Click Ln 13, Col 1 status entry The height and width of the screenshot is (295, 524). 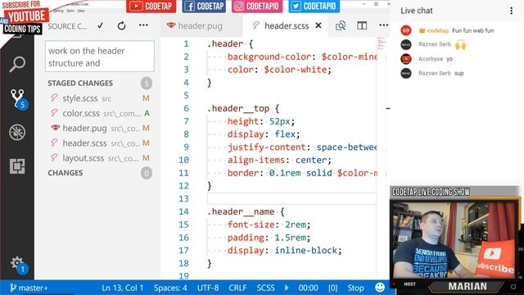pyautogui.click(x=122, y=288)
